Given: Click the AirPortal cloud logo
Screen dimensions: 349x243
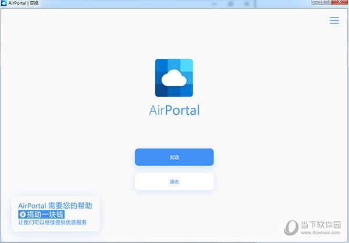Looking at the screenshot, I should 174,78.
